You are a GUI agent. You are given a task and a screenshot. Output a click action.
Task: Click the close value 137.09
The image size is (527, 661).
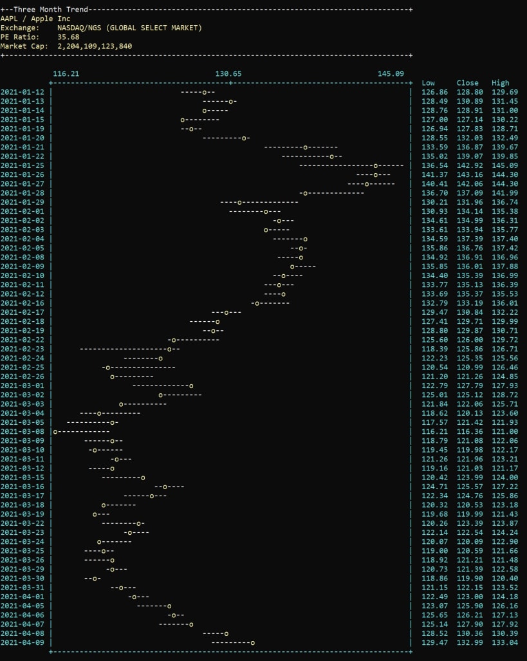click(x=470, y=193)
